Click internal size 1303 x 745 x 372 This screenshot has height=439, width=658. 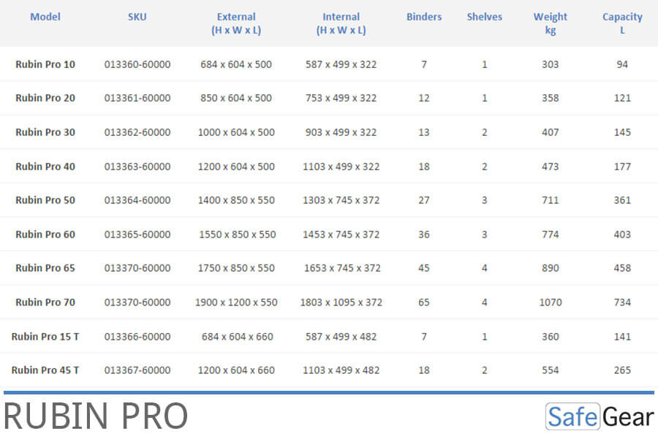(x=341, y=200)
